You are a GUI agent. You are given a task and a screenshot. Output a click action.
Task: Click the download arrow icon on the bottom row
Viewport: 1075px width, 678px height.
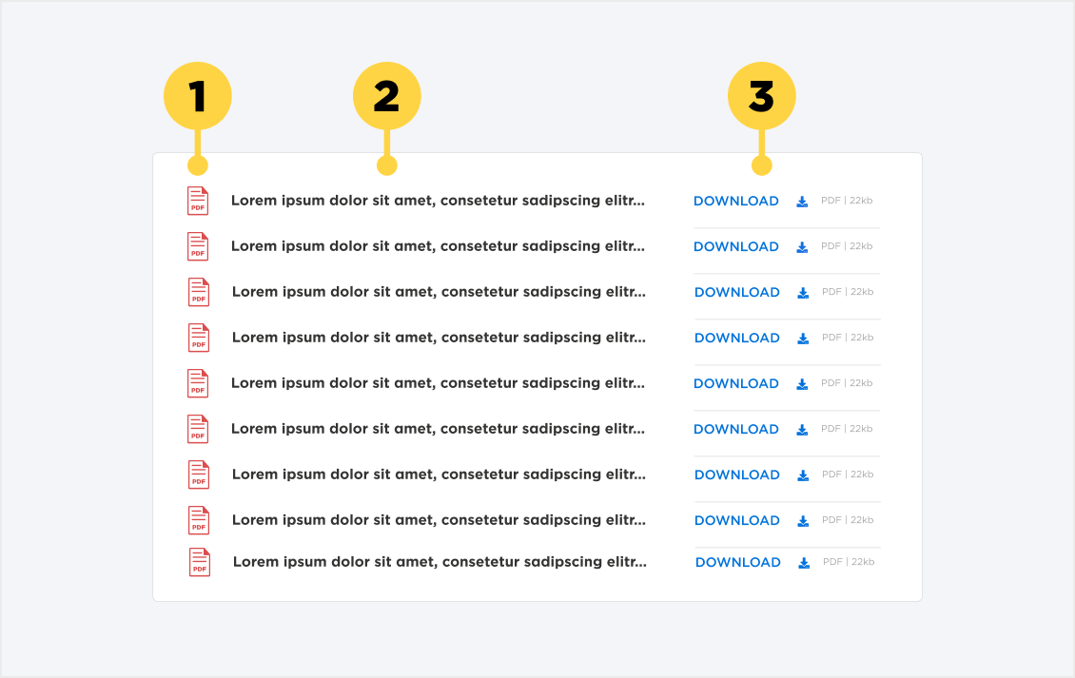[x=803, y=562]
